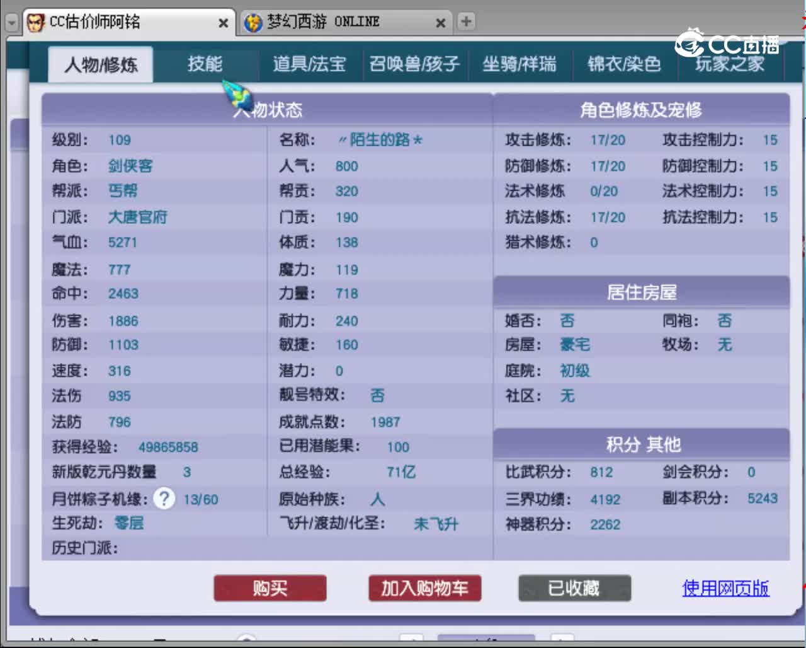Click the 总经验 value 71亿
Screen dimensions: 806x648
tap(401, 472)
